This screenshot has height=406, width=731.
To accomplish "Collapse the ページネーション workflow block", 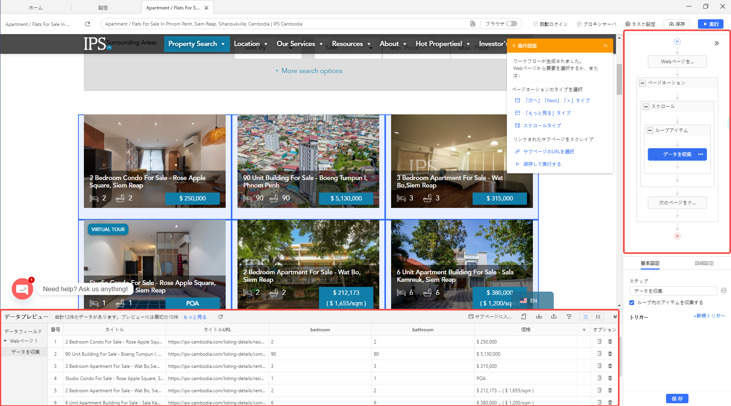I will pyautogui.click(x=642, y=83).
